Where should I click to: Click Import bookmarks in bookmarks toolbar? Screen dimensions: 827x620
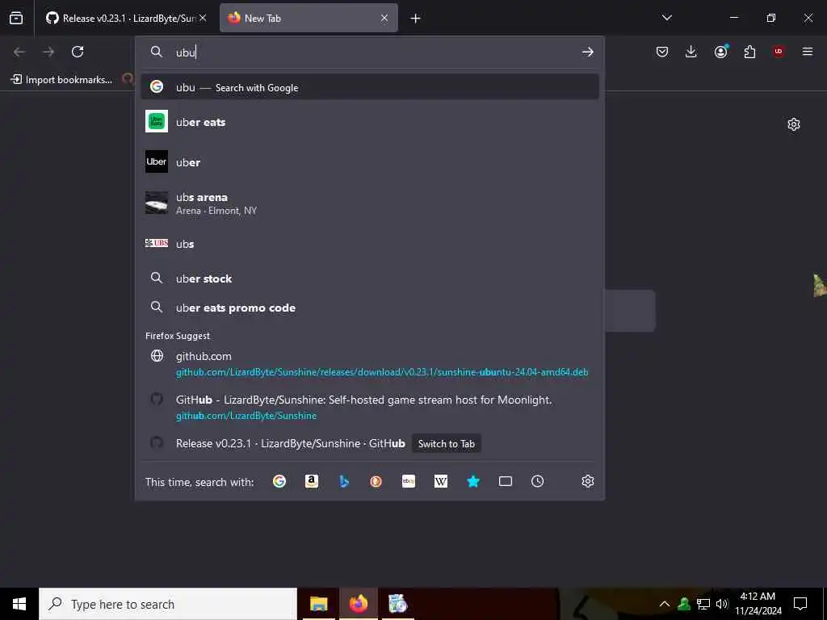pos(61,80)
